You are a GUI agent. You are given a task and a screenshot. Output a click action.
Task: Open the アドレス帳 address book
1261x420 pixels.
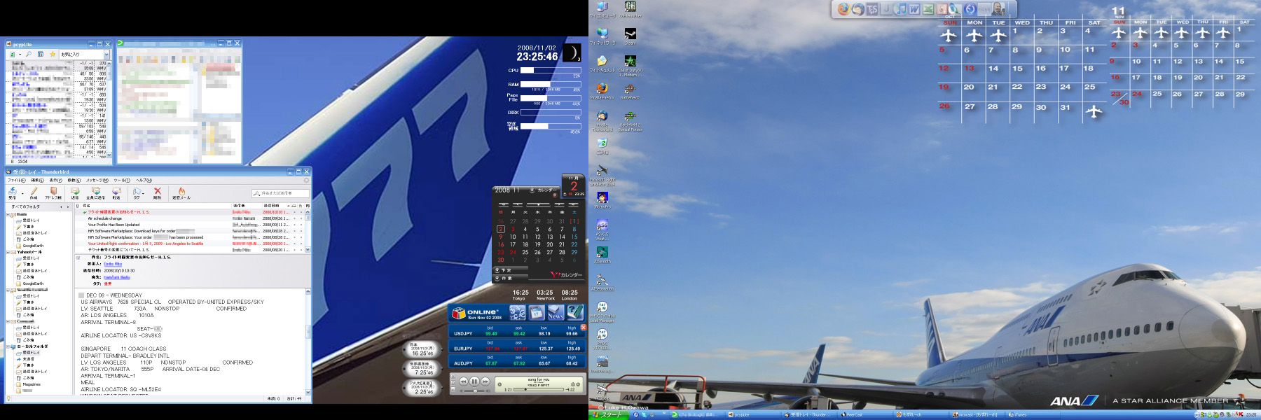pos(53,192)
